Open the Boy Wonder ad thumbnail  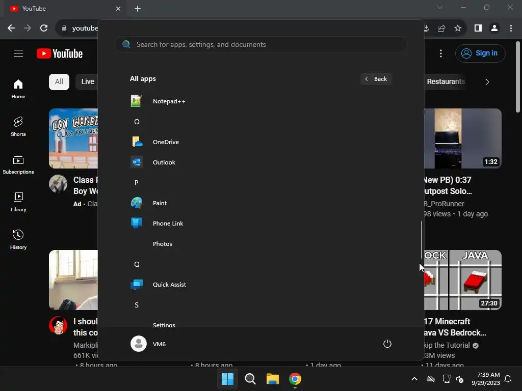(x=73, y=138)
